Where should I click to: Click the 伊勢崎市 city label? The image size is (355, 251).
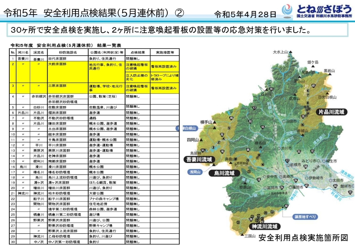316,178
